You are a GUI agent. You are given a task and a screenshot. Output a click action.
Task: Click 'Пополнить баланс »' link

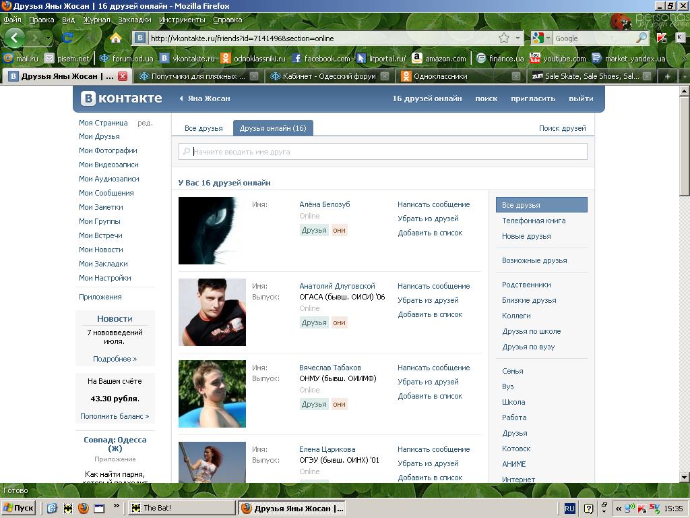[115, 416]
